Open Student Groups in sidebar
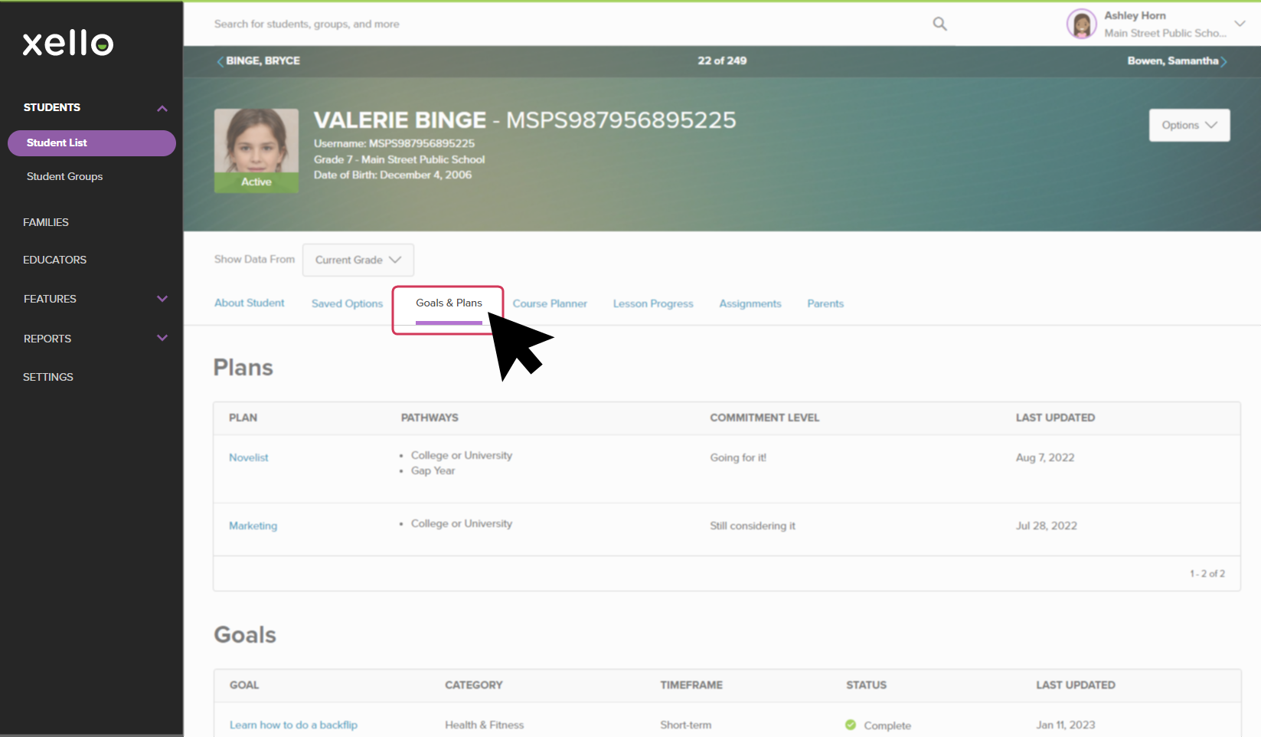 coord(64,176)
